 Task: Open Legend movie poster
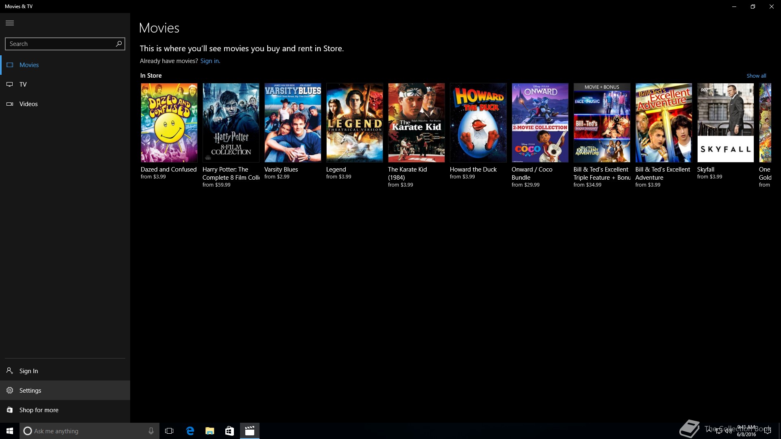(355, 123)
